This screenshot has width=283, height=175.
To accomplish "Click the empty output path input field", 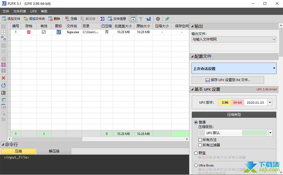I will pos(234,48).
